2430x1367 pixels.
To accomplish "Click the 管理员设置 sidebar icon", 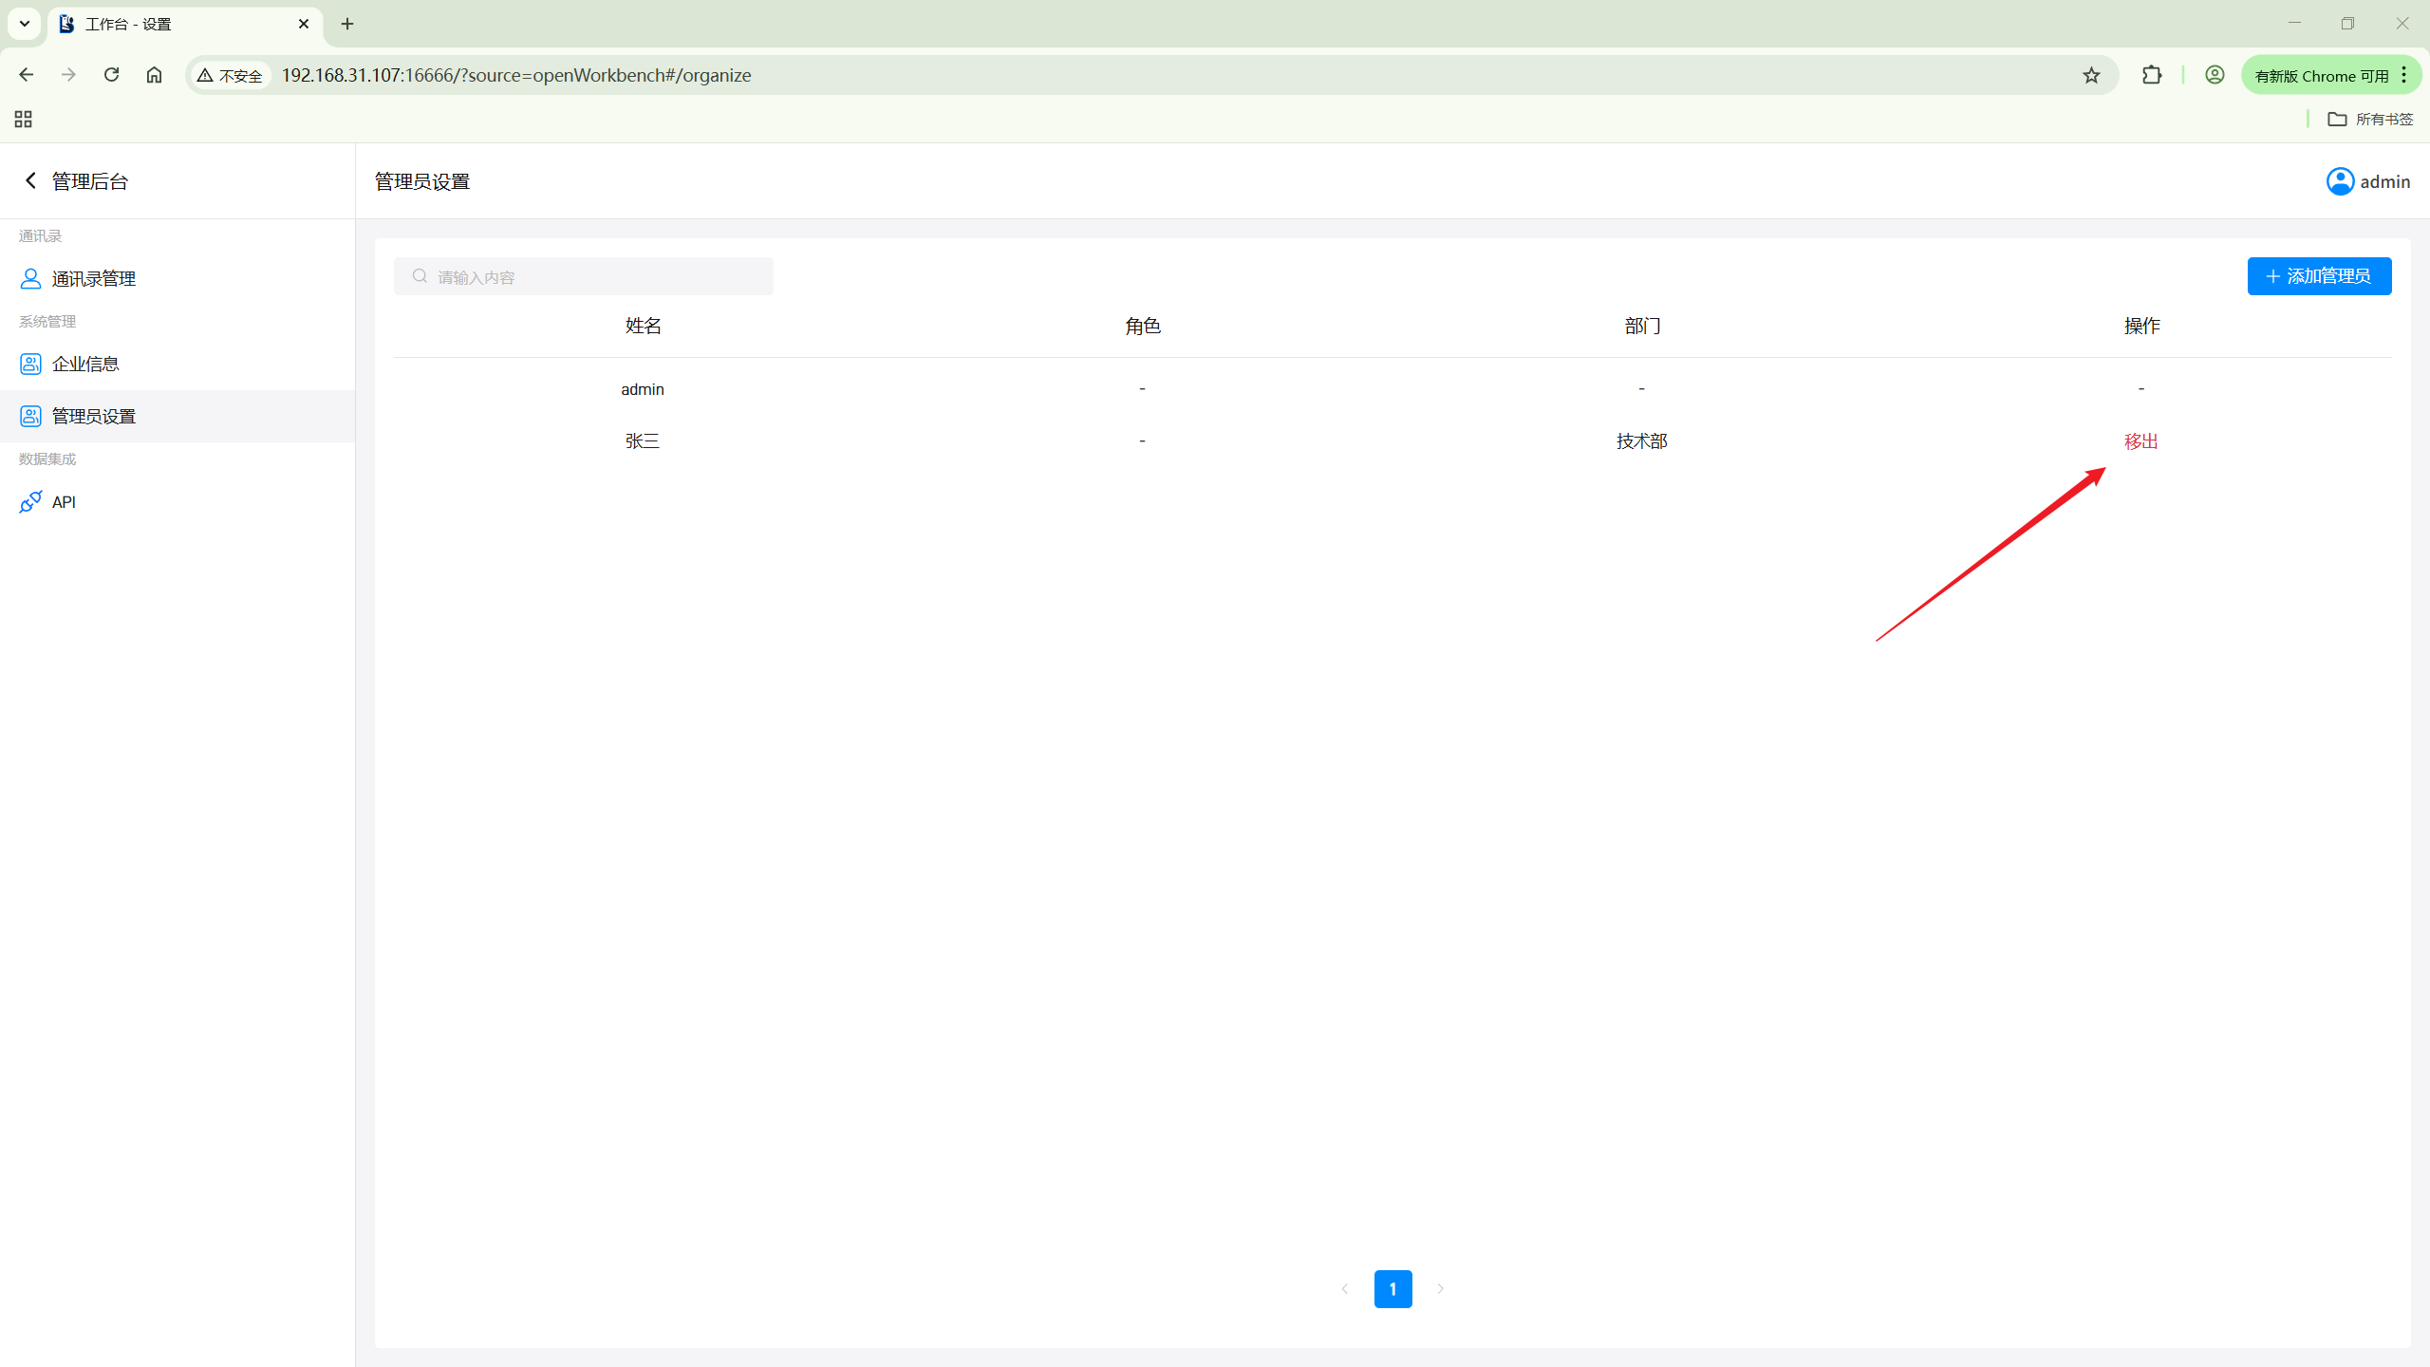I will [x=30, y=416].
